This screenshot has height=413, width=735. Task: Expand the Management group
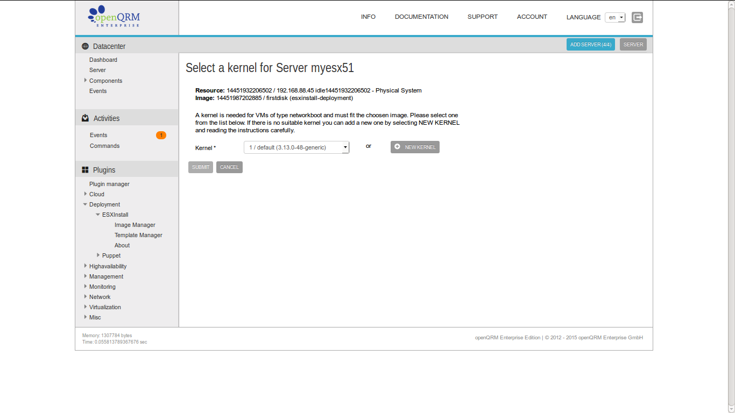85,276
